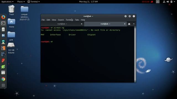The width and height of the screenshot is (177, 99).
Task: Open the Files manager dock icon
Action: tap(3, 29)
